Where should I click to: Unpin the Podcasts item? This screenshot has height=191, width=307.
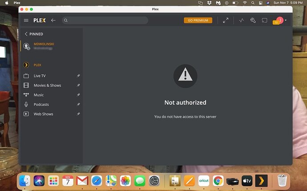(x=78, y=104)
